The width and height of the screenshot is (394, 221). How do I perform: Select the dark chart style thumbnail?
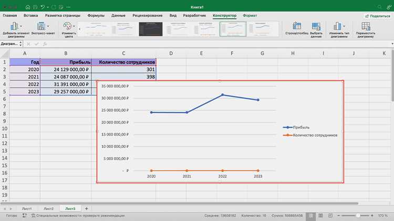pyautogui.click(x=151, y=29)
